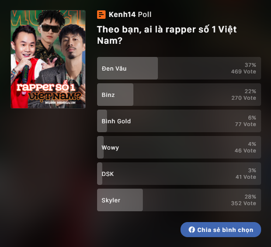Click Chia sẻ bình chọn button
271x247 pixels.
(x=221, y=230)
